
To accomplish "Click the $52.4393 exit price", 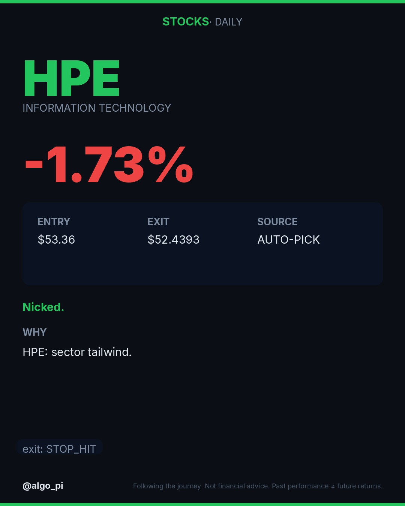I will [x=173, y=240].
